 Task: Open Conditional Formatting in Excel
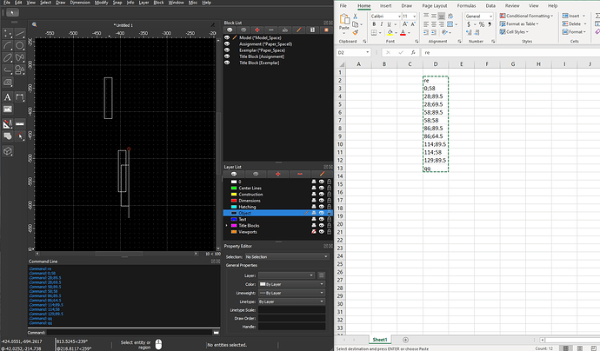click(526, 16)
